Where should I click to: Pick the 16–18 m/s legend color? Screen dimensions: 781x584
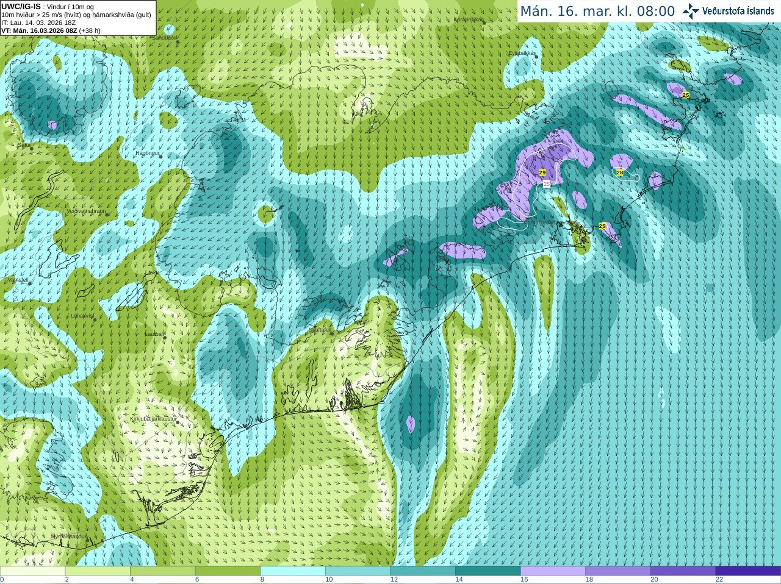[x=553, y=571]
